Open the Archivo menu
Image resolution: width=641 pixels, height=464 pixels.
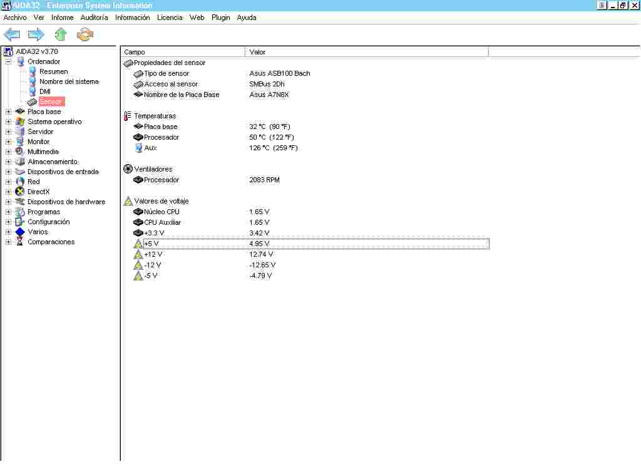(x=15, y=18)
